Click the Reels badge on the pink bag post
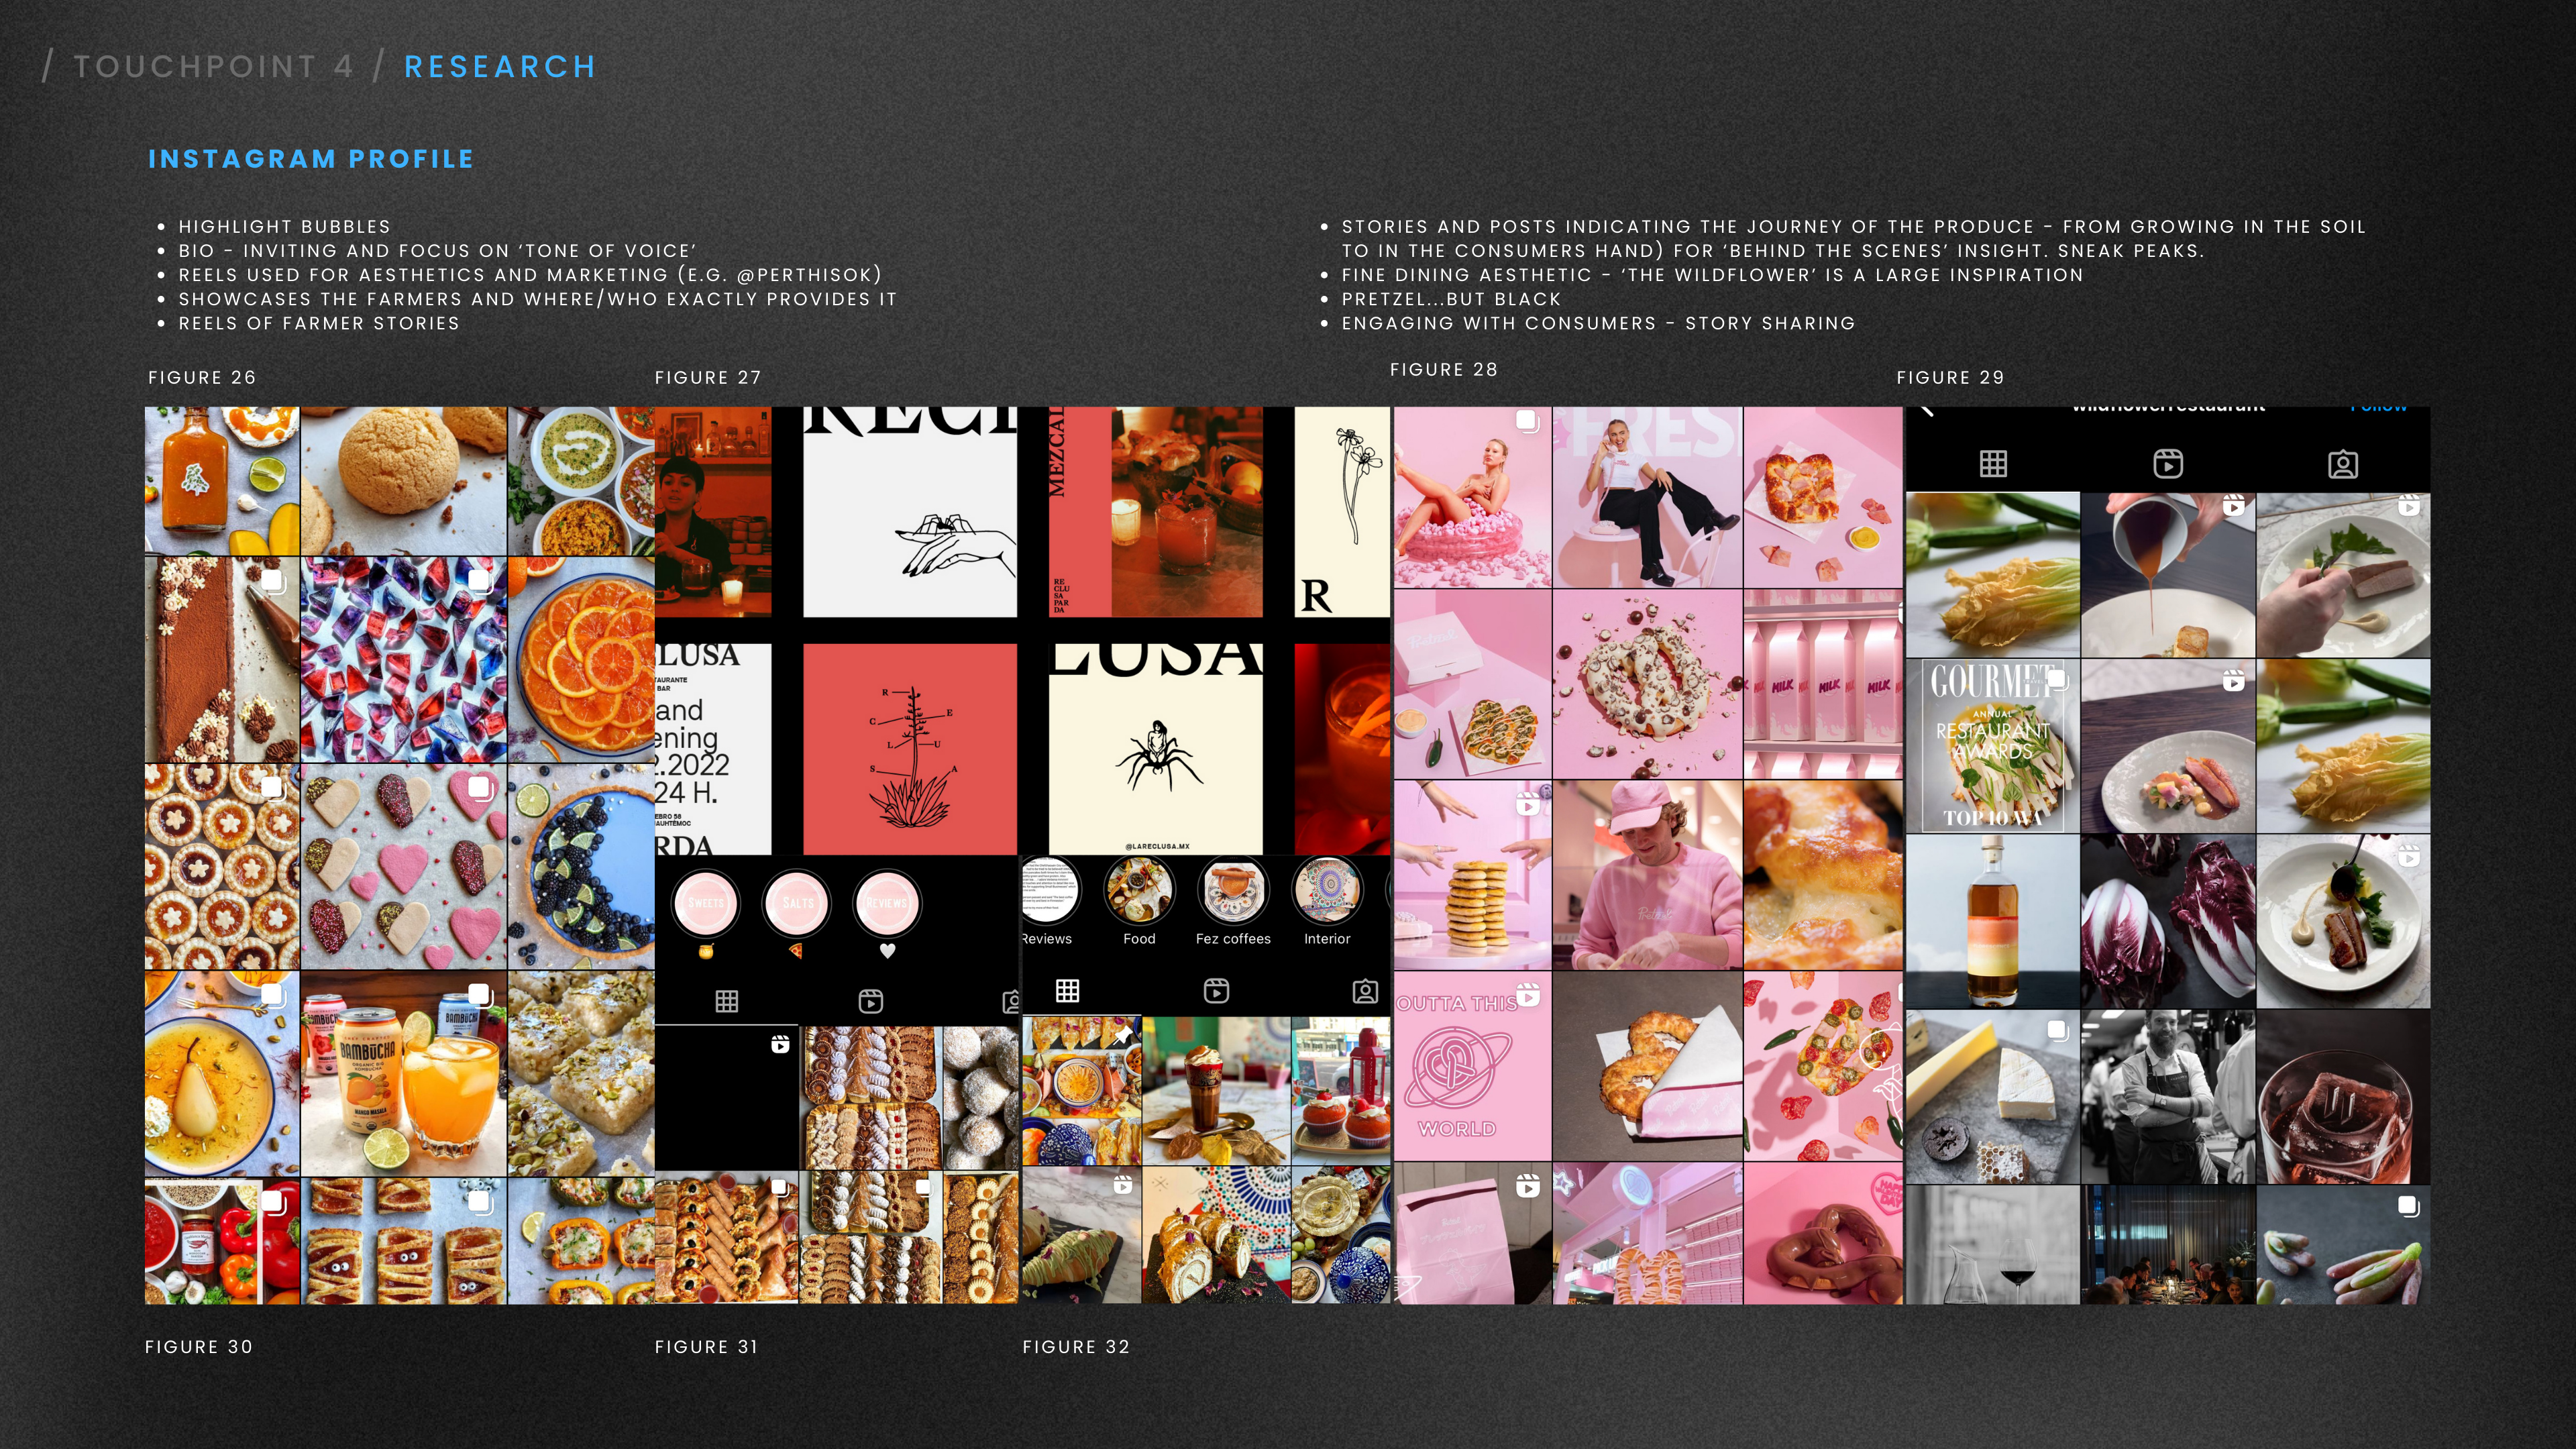Screen dimensions: 2576x1449 [1528, 1186]
